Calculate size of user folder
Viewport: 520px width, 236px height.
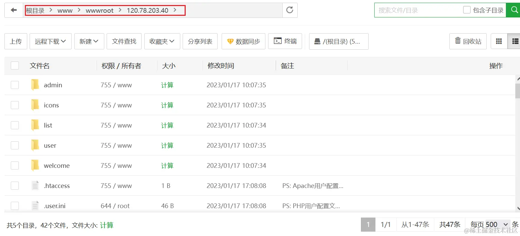[167, 145]
